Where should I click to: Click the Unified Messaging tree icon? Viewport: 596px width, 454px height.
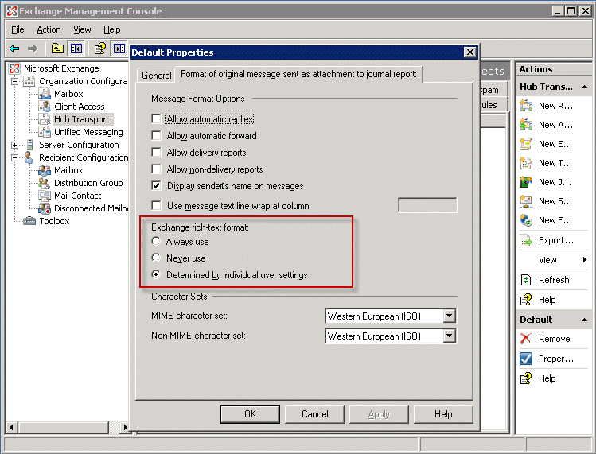click(x=44, y=132)
